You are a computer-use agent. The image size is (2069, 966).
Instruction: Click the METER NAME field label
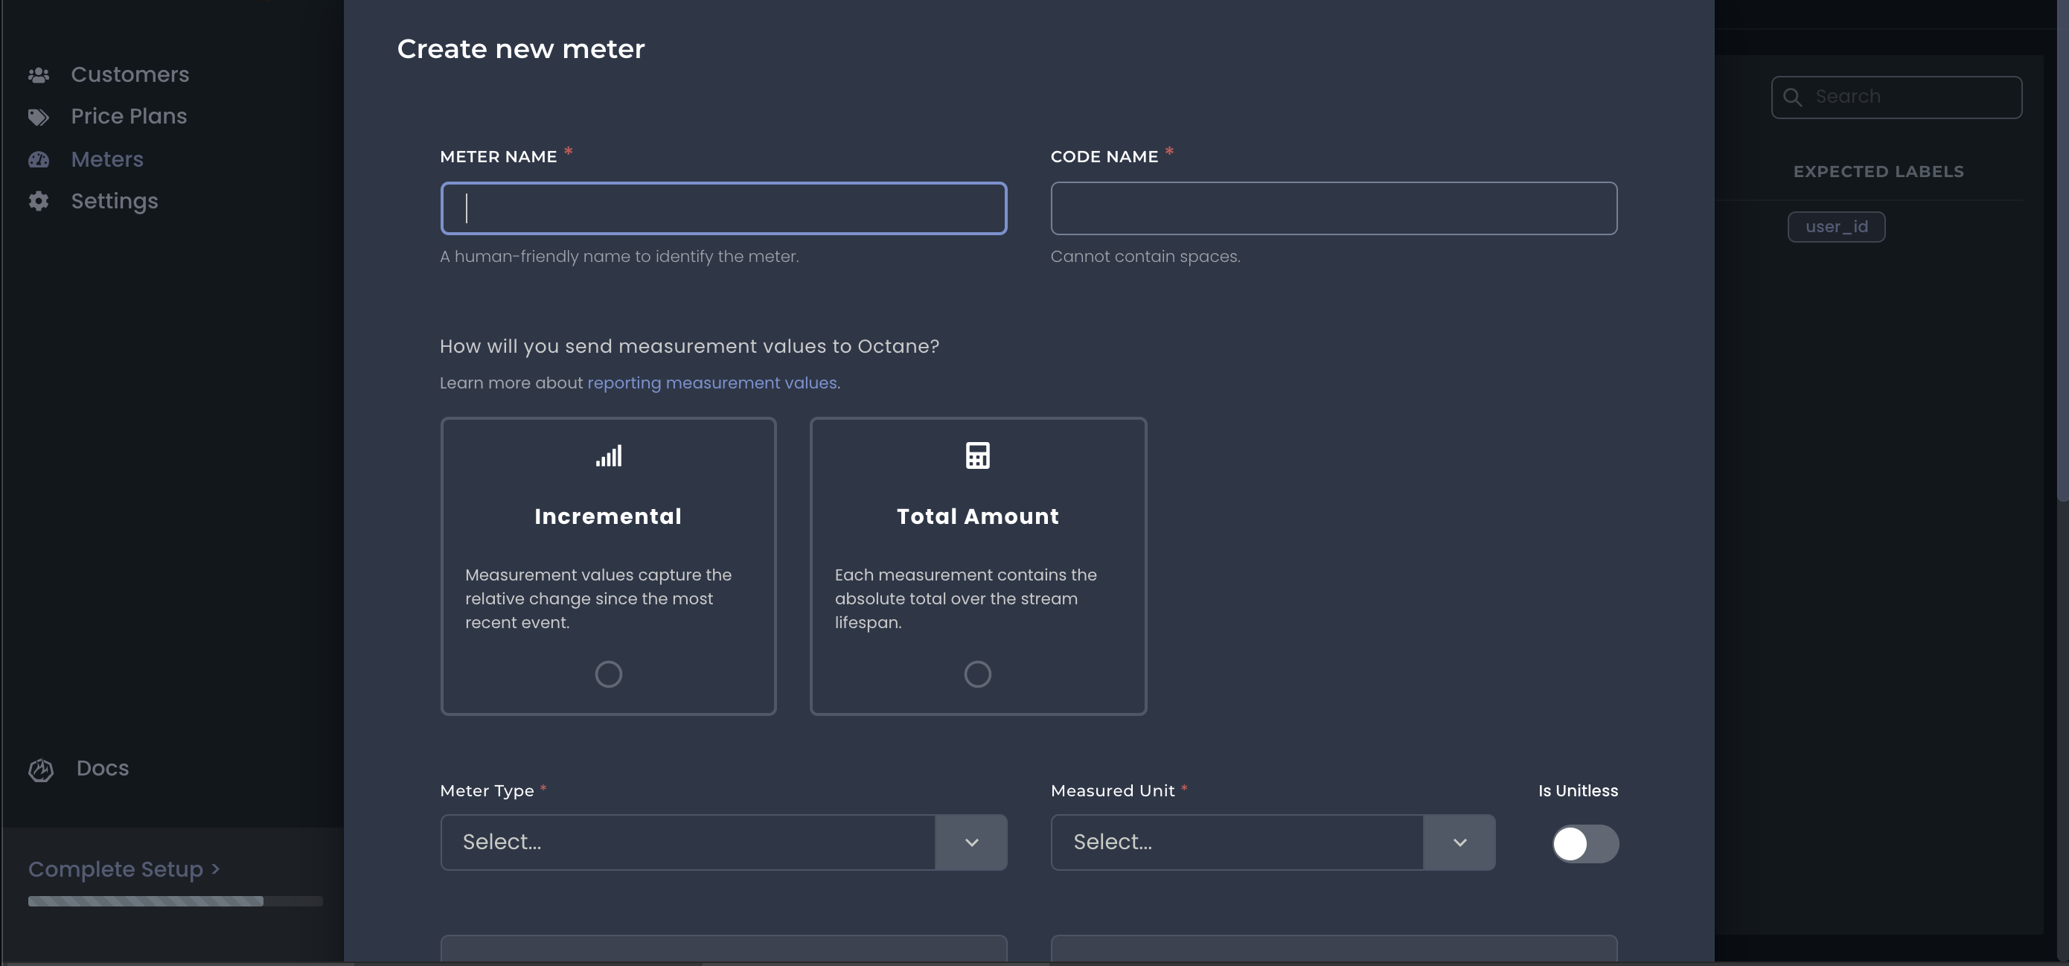pos(498,156)
